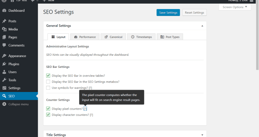The image size is (259, 137).
Task: Click the Posts pushpin icon
Action: 4,21
